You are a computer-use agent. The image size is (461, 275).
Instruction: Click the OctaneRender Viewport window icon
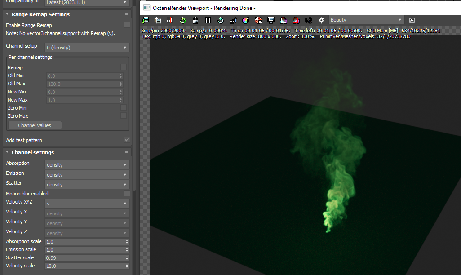click(146, 8)
